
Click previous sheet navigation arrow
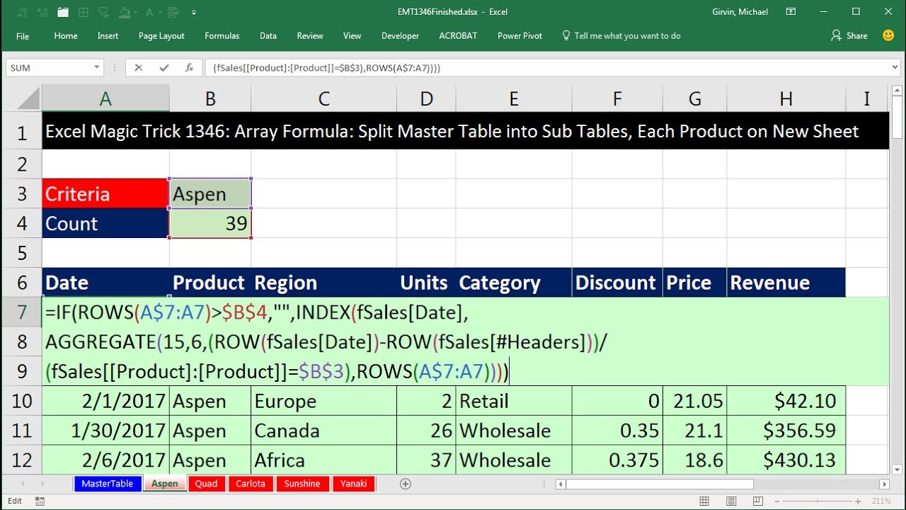pyautogui.click(x=23, y=484)
